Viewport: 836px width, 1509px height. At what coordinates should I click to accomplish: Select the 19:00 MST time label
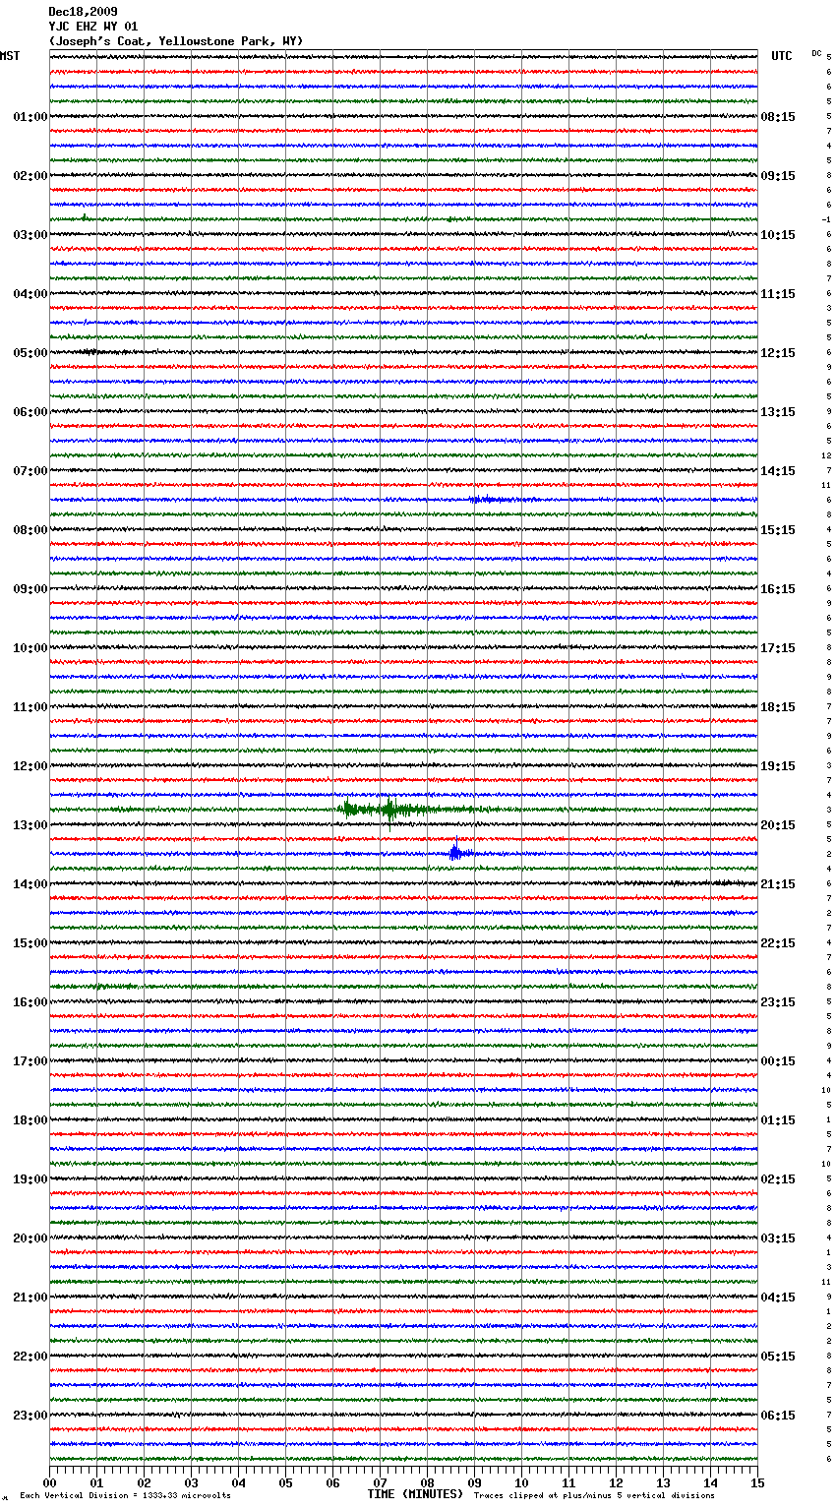coord(30,1179)
